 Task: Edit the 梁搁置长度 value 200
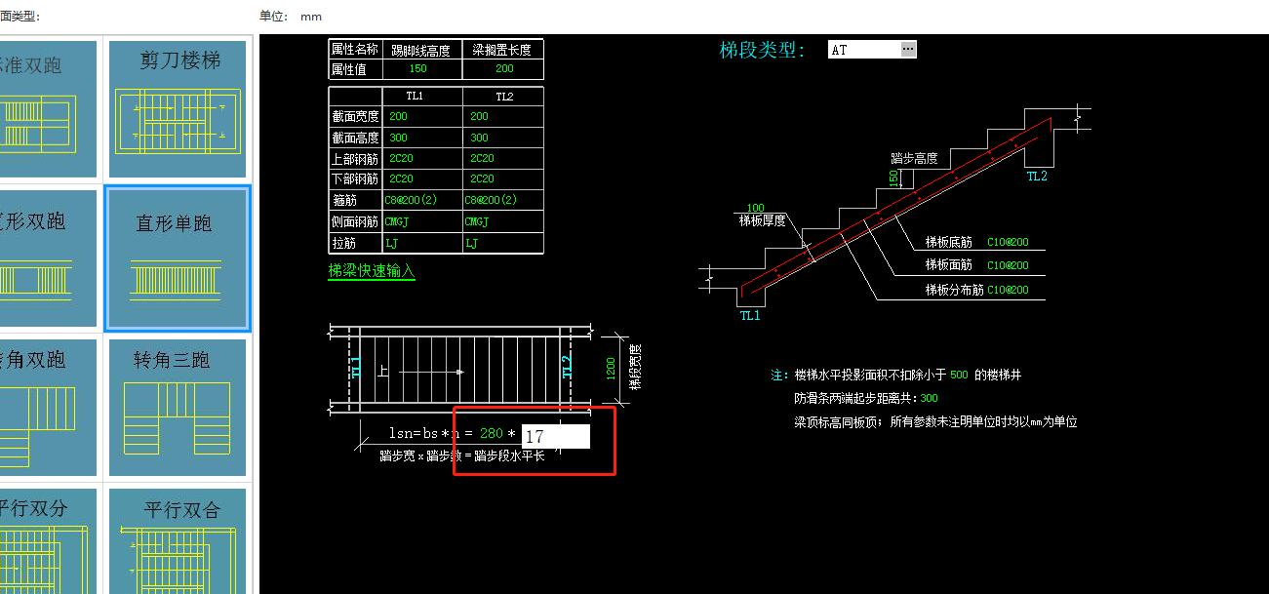[503, 69]
